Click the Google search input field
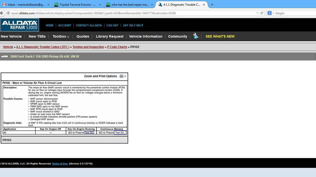 295,13
